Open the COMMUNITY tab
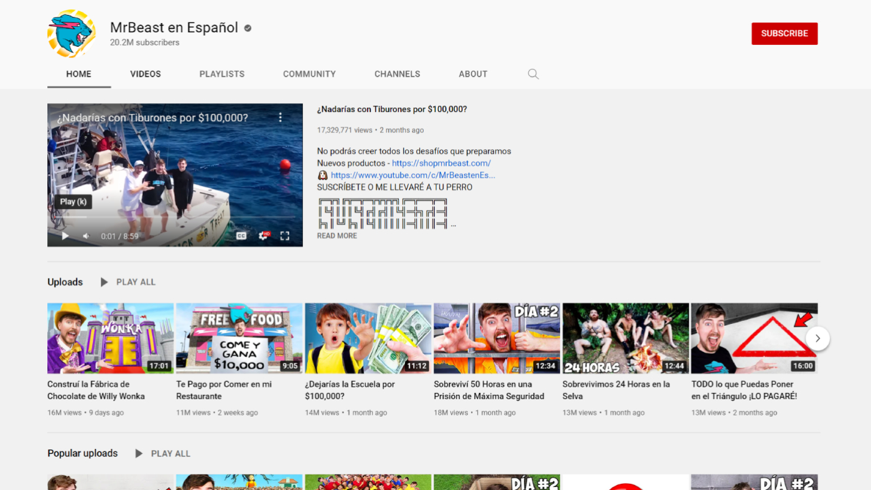This screenshot has height=490, width=871. point(309,74)
